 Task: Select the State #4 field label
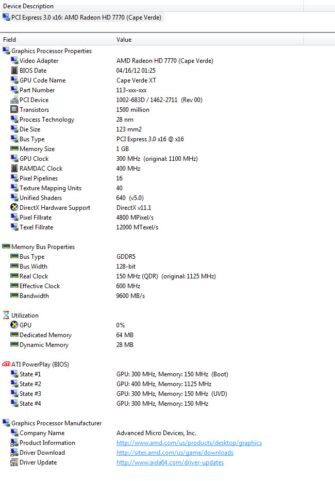point(30,404)
